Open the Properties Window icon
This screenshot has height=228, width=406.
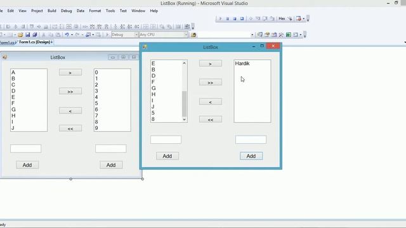pyautogui.click(x=267, y=35)
